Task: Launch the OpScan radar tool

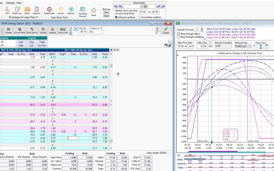Action: pyautogui.click(x=71, y=10)
